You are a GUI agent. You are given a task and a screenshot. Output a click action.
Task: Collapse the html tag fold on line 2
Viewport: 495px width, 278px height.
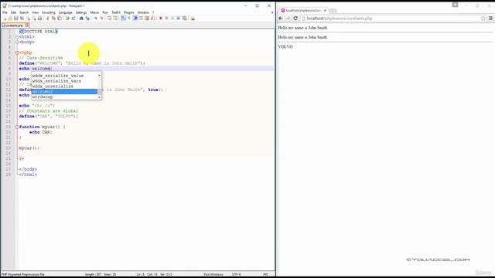(x=17, y=37)
